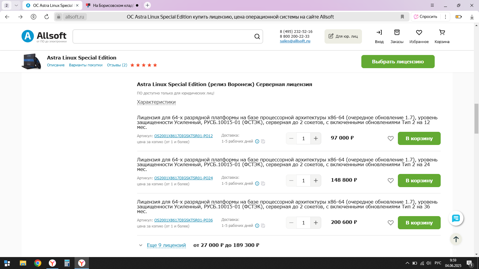Go to Описание section
The width and height of the screenshot is (479, 269).
pos(56,65)
